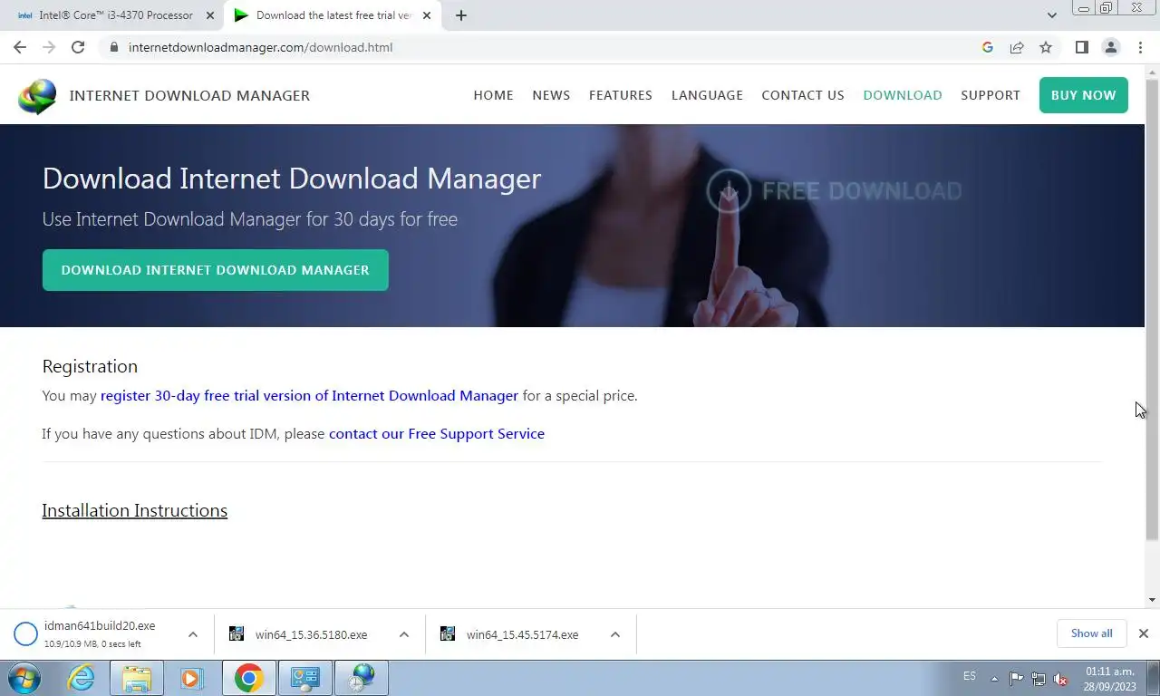
Task: Bookmark this page with star icon
Action: click(x=1046, y=47)
